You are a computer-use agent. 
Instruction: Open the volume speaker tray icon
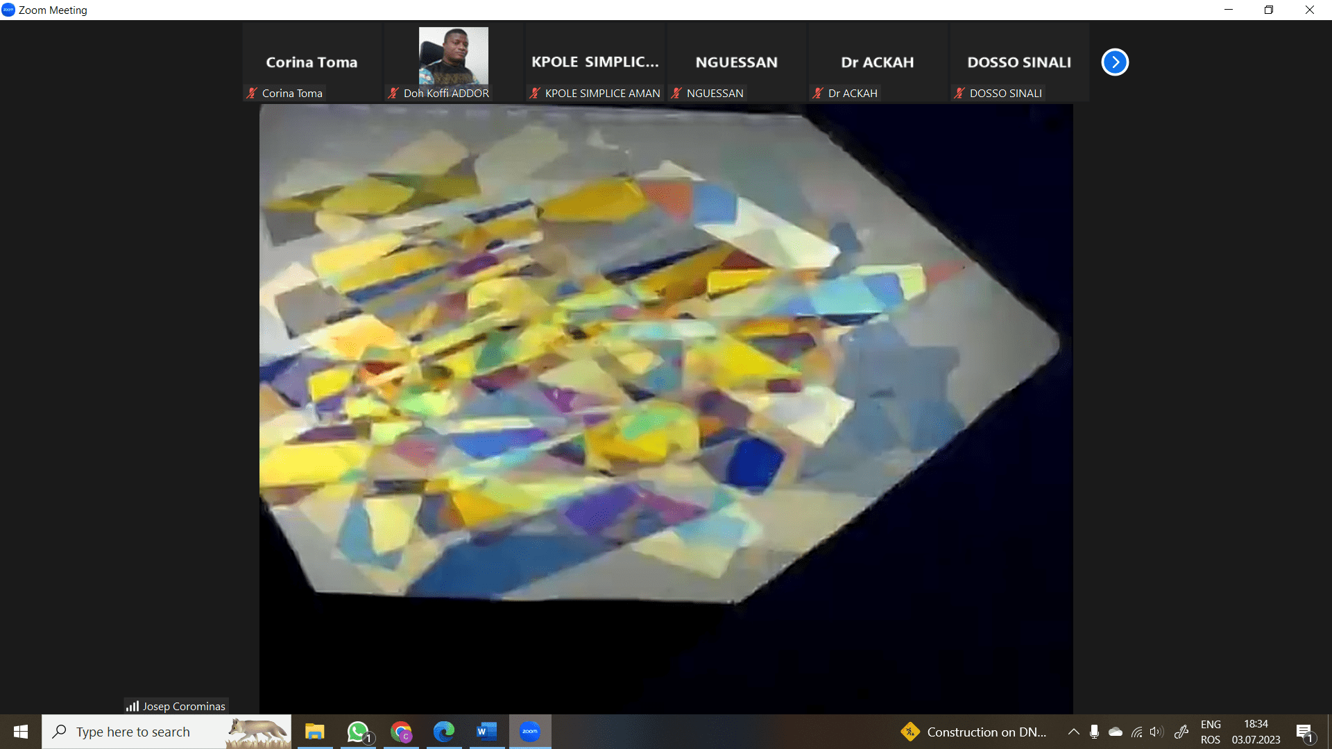click(x=1156, y=732)
